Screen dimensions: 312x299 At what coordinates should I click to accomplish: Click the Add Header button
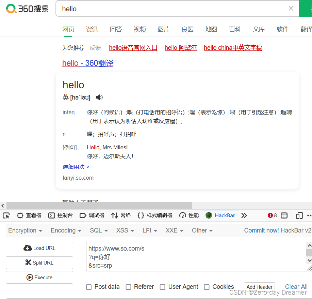259,287
